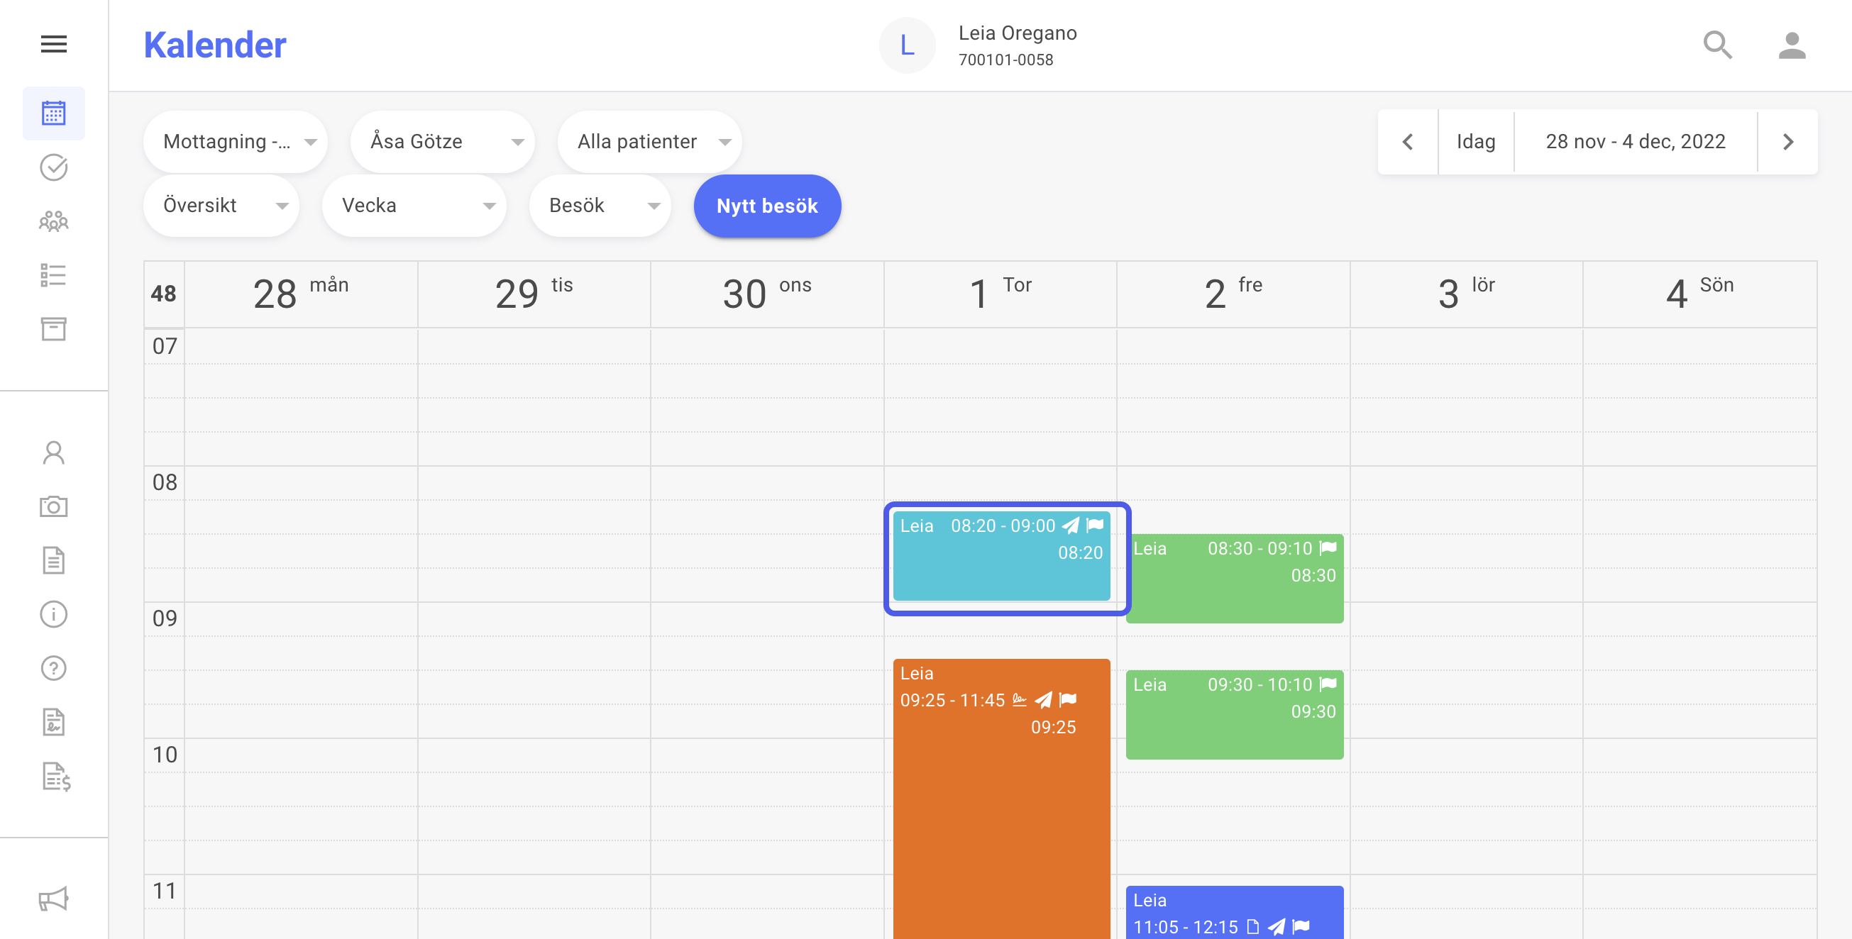The height and width of the screenshot is (939, 1852).
Task: Click paper plane icon on 08:20 visit
Action: [1071, 526]
